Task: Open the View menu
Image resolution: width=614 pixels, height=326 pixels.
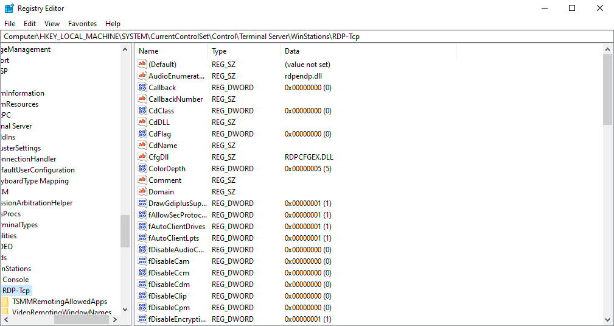Action: pyautogui.click(x=52, y=24)
